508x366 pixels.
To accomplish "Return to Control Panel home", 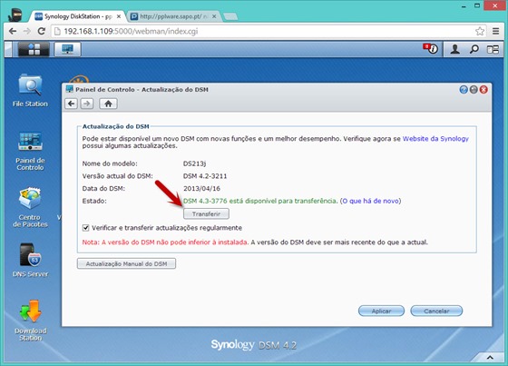I will pyautogui.click(x=108, y=104).
